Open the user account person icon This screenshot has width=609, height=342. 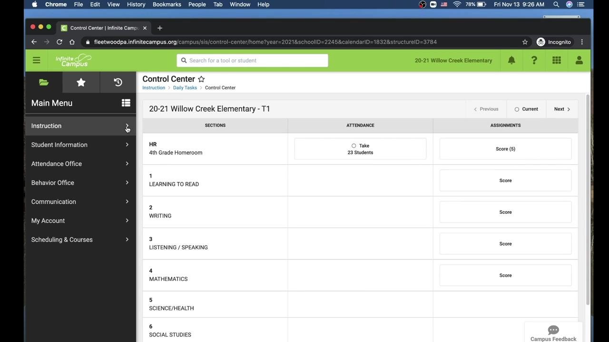click(579, 60)
